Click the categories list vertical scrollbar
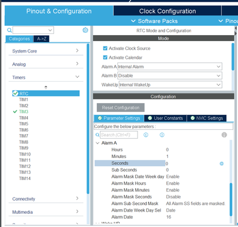This screenshot has height=227, width=238. click(x=88, y=119)
